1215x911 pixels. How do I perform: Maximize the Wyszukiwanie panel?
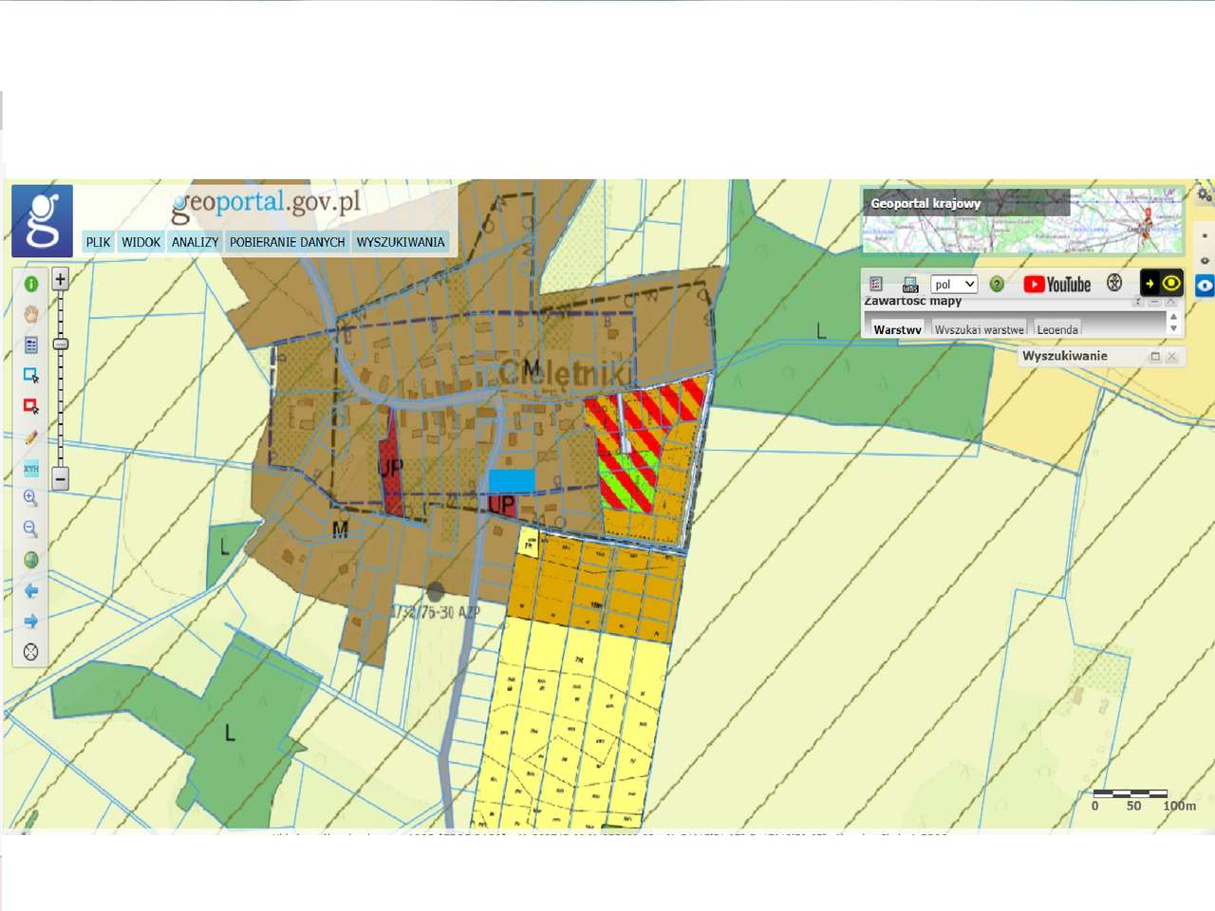[x=1155, y=357]
